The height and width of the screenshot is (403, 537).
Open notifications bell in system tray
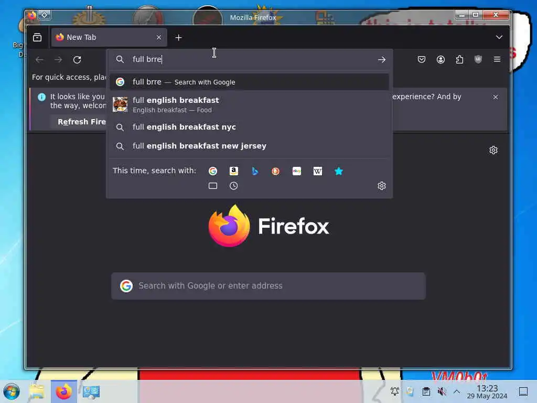pyautogui.click(x=394, y=391)
